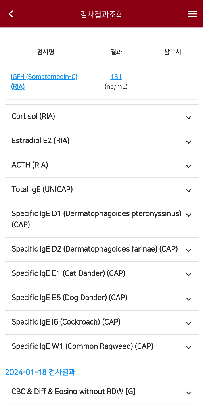
Task: Expand Specific IgE D2 Dermatophagoides farinae
Action: (x=102, y=249)
